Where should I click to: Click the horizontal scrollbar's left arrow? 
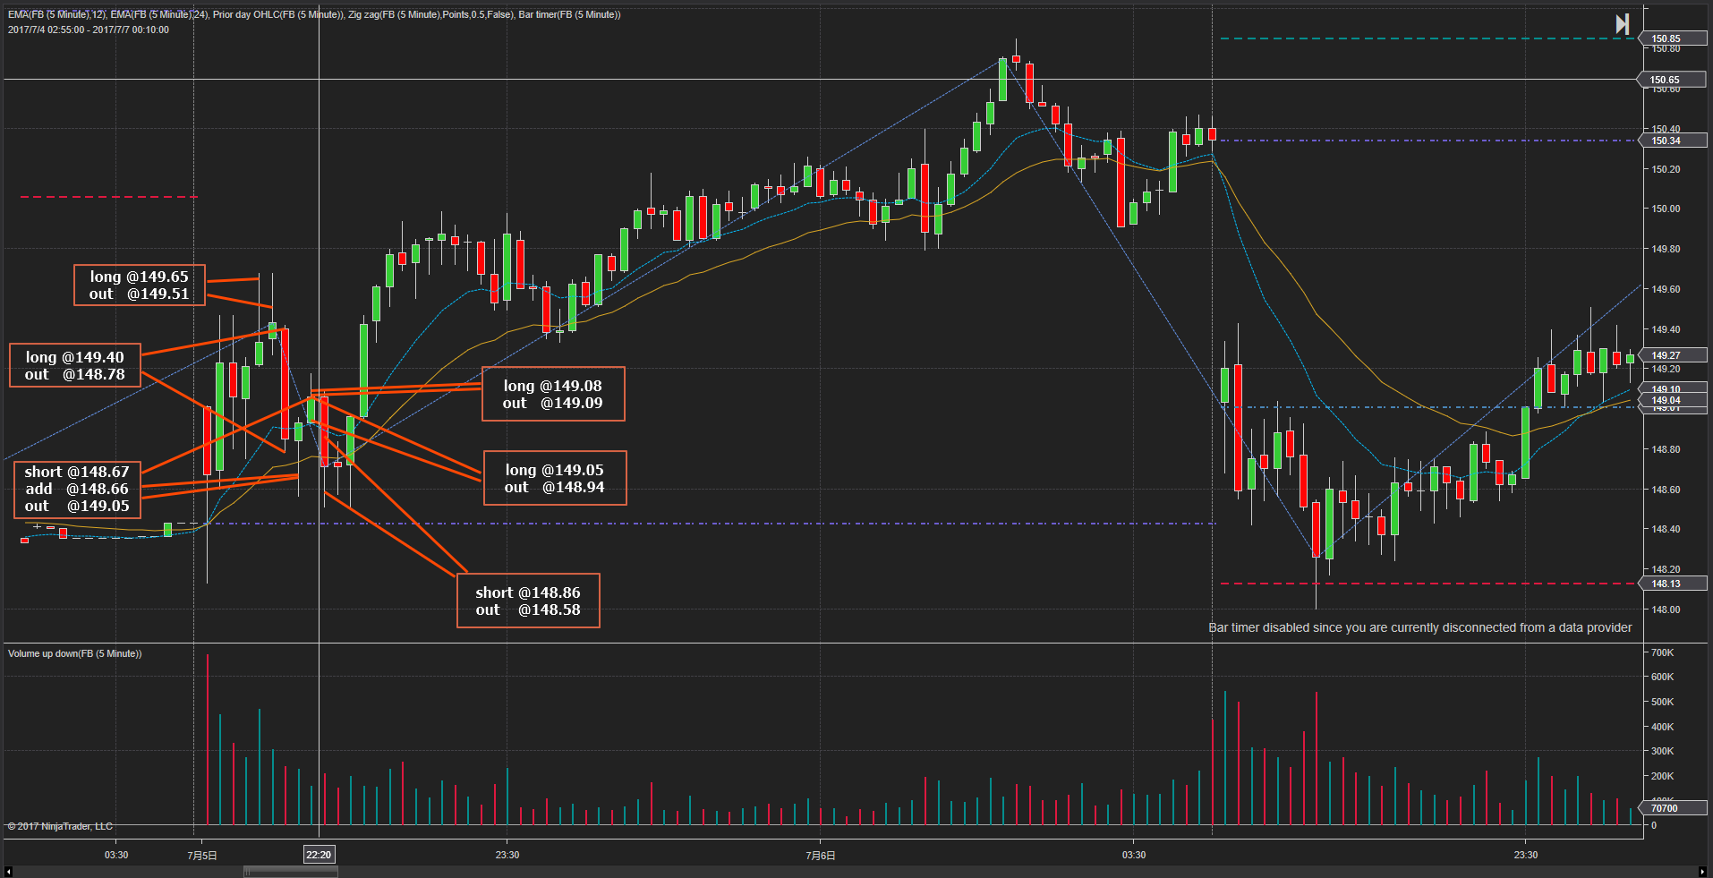click(8, 872)
